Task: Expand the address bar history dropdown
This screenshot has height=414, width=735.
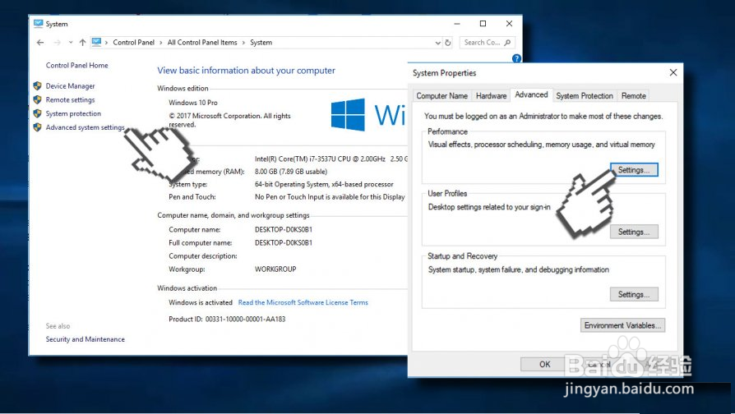Action: pos(438,43)
